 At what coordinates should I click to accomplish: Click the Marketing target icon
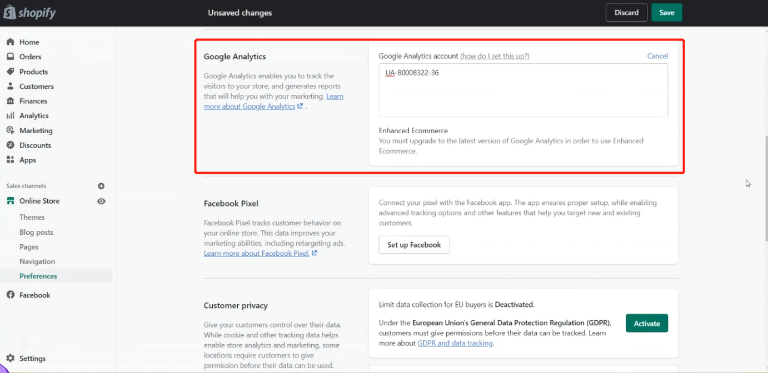10,130
